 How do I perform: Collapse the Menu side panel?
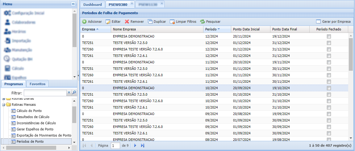point(73,4)
